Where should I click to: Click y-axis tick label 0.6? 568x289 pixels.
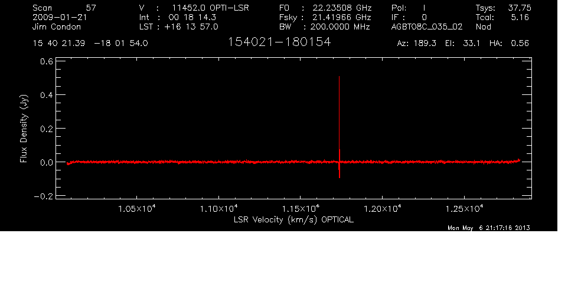pyautogui.click(x=47, y=61)
